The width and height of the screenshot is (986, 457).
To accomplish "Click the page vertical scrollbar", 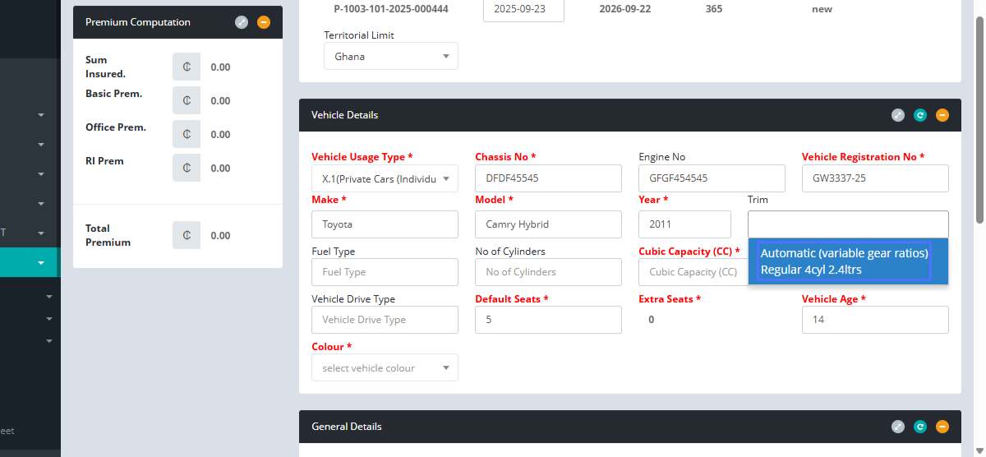I will [x=979, y=123].
